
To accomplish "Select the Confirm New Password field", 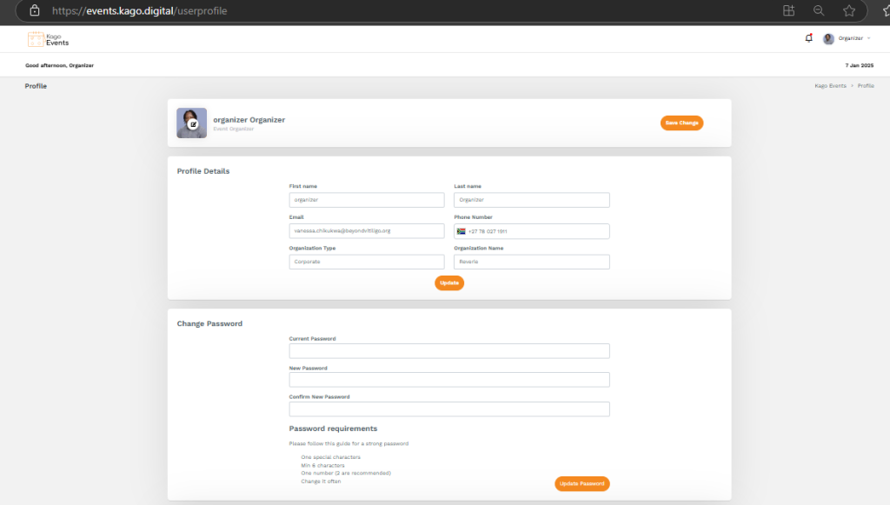I will point(448,409).
